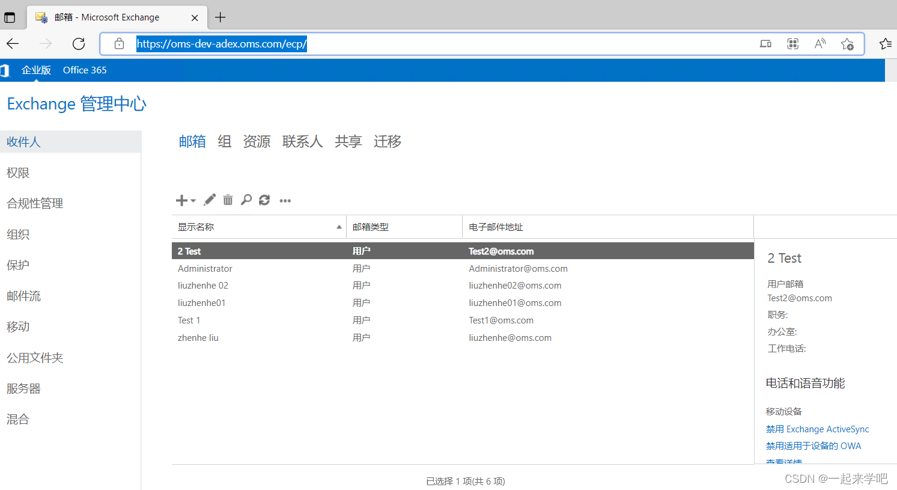
Task: Switch to the 组 tab
Action: click(x=224, y=141)
